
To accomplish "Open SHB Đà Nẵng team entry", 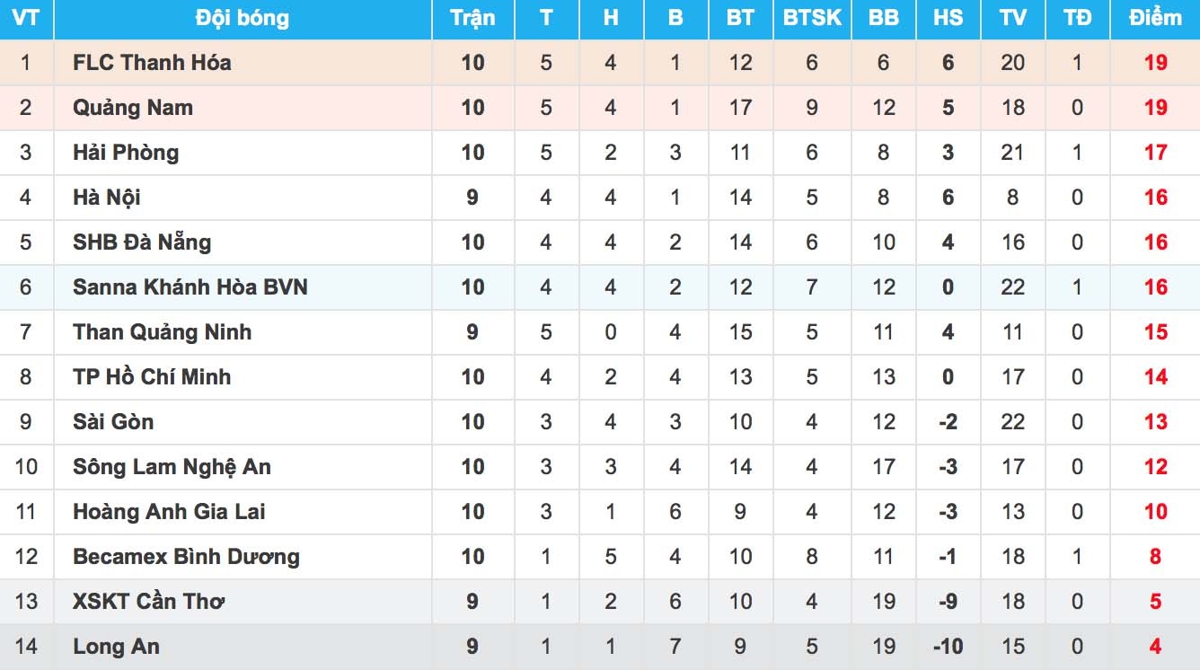I will (x=142, y=242).
